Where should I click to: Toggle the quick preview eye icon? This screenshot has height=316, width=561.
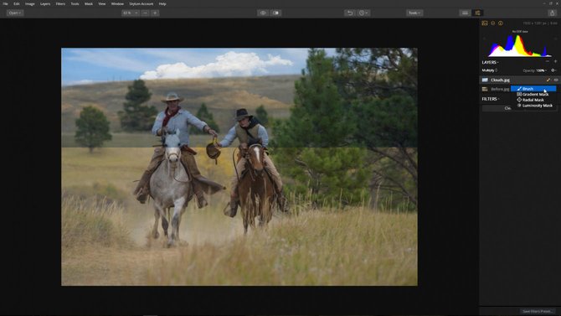tap(263, 13)
